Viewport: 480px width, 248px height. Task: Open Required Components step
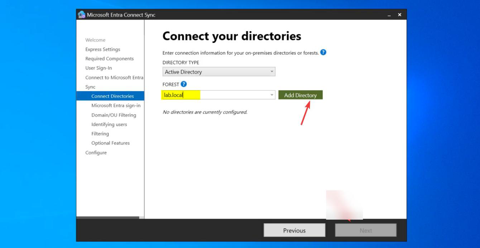(x=110, y=59)
